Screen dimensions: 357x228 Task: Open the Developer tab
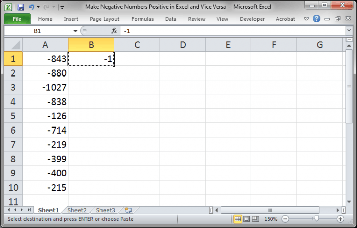(x=252, y=19)
